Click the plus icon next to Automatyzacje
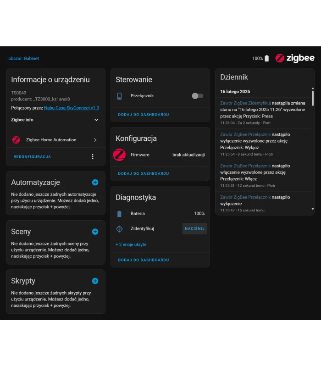This screenshot has width=321, height=367. click(x=95, y=182)
